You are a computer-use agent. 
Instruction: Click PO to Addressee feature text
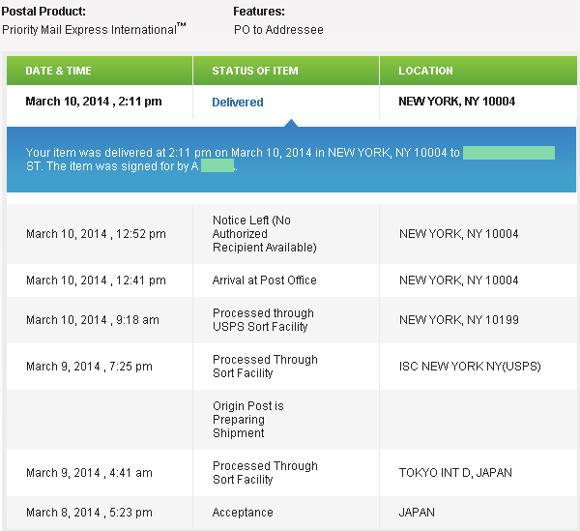(278, 30)
